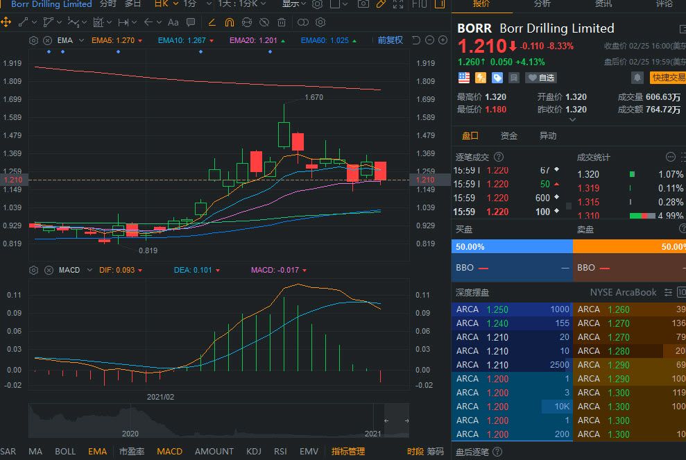Select the polygon path drawing tool
Image resolution: width=686 pixels, height=460 pixels.
click(x=49, y=22)
